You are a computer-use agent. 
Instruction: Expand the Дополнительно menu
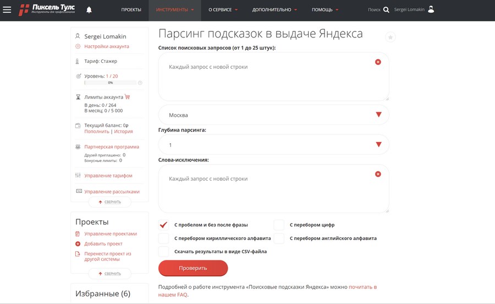[x=274, y=10]
